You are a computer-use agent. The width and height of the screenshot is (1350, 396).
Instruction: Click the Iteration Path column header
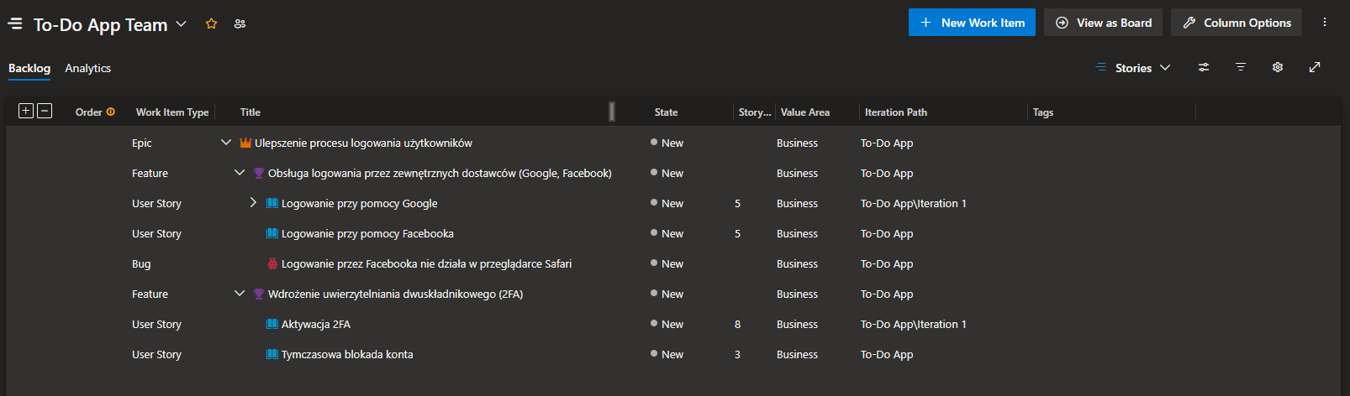(x=896, y=112)
